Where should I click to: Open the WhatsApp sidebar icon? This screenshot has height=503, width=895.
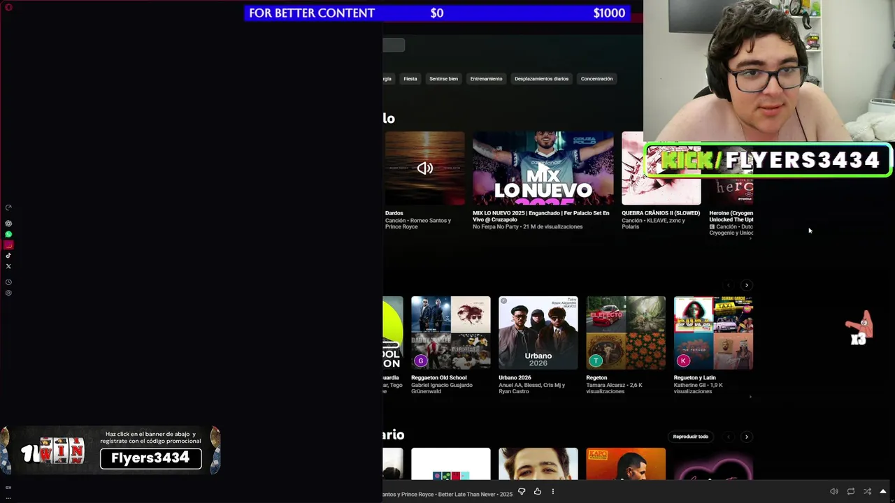coord(8,235)
